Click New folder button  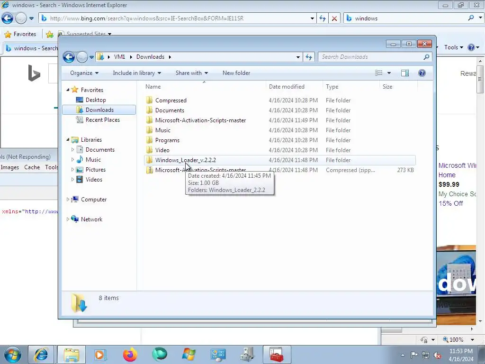[x=236, y=73]
